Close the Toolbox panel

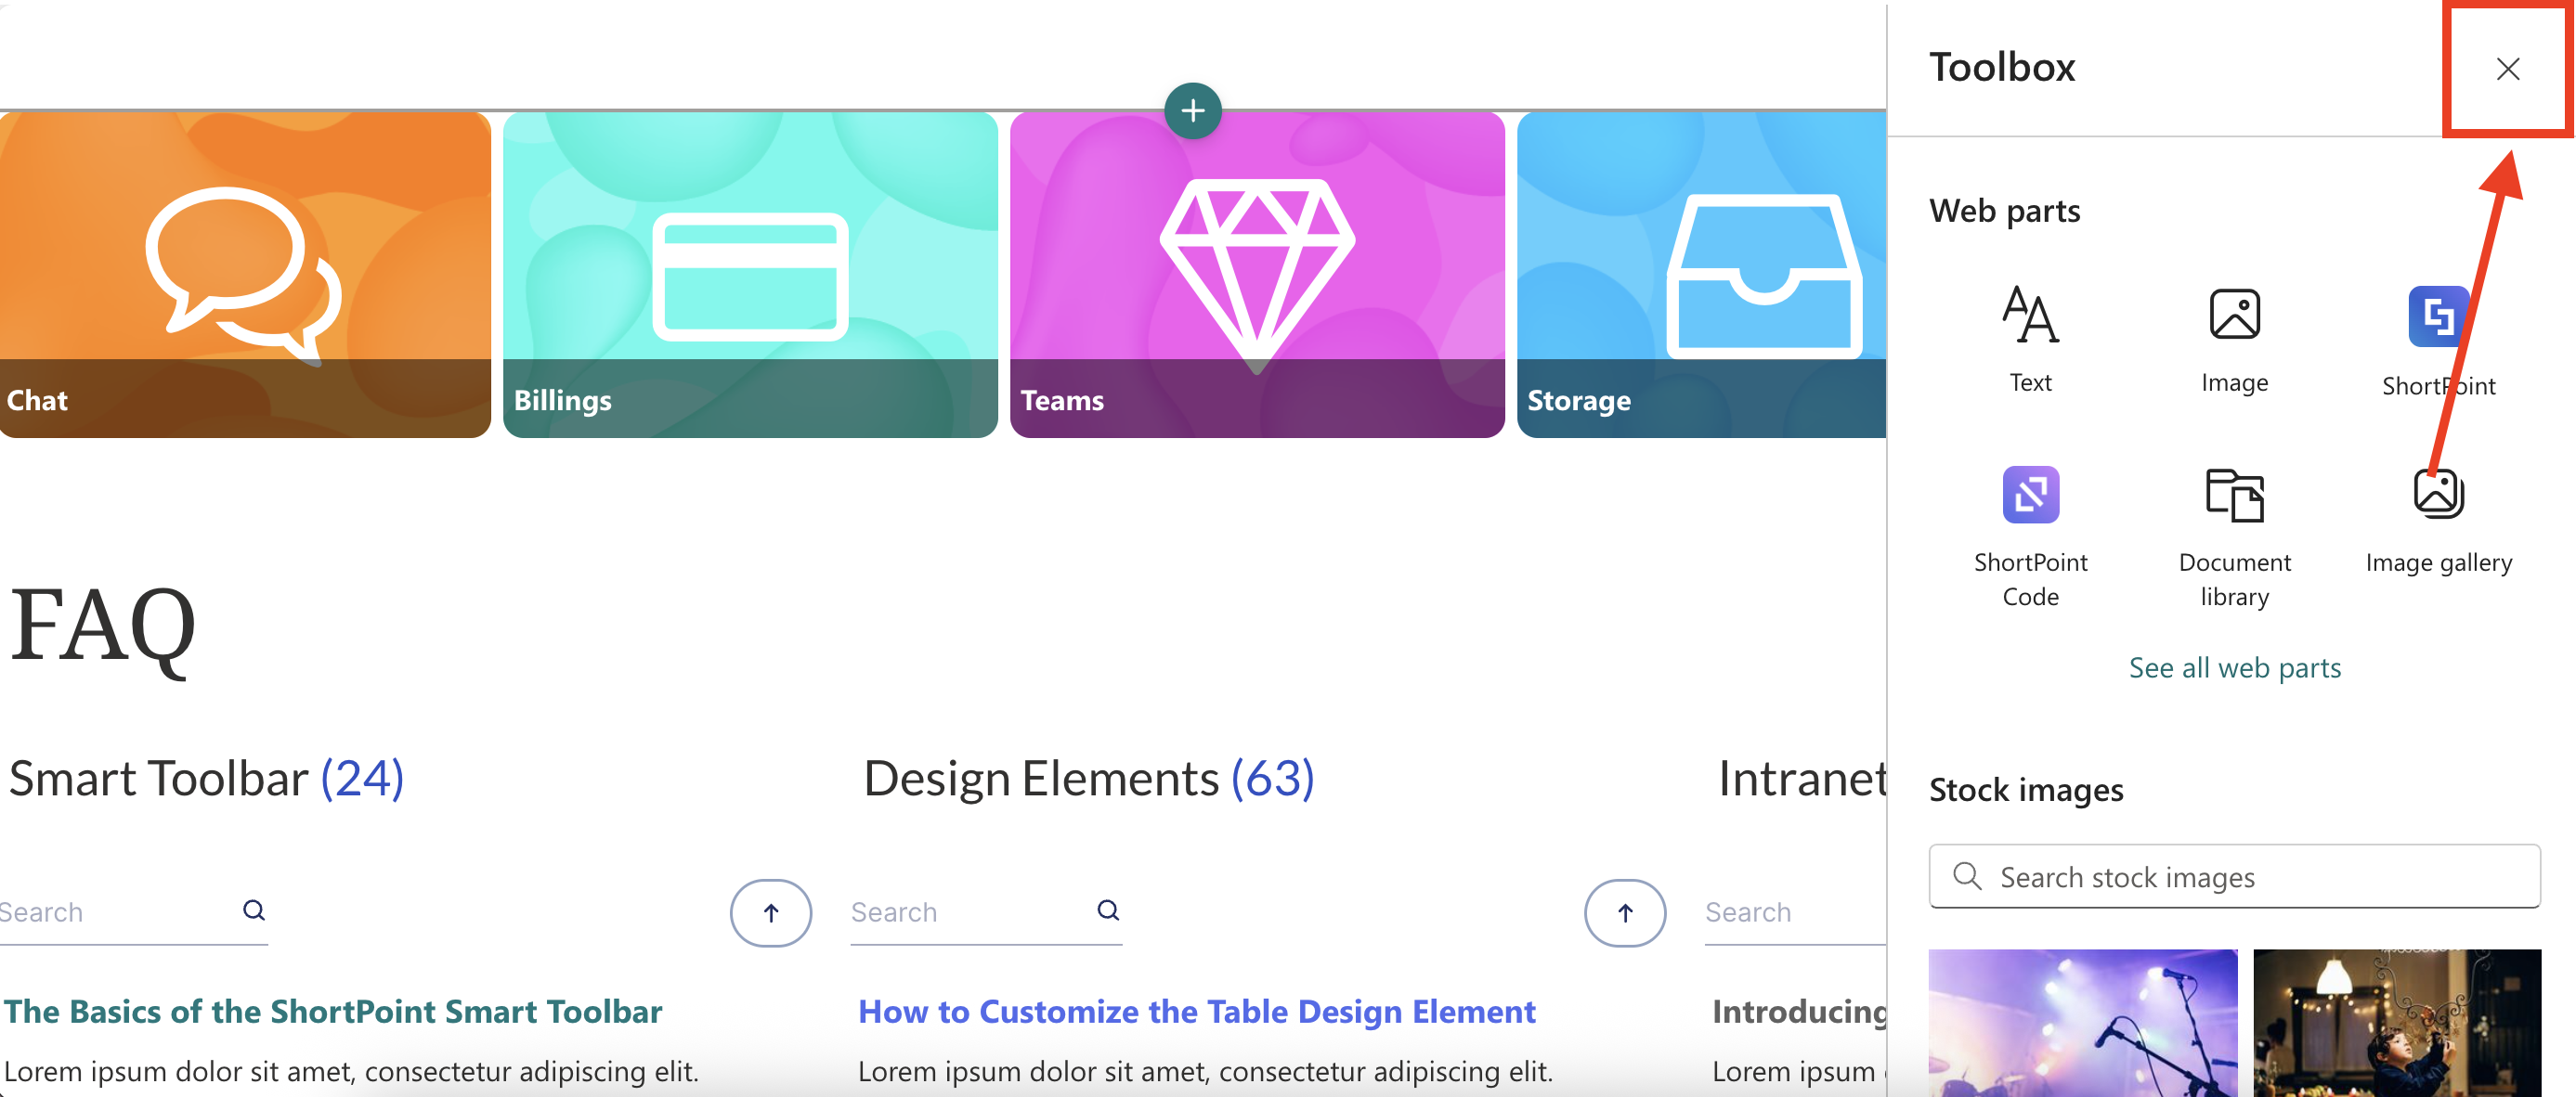[2507, 69]
